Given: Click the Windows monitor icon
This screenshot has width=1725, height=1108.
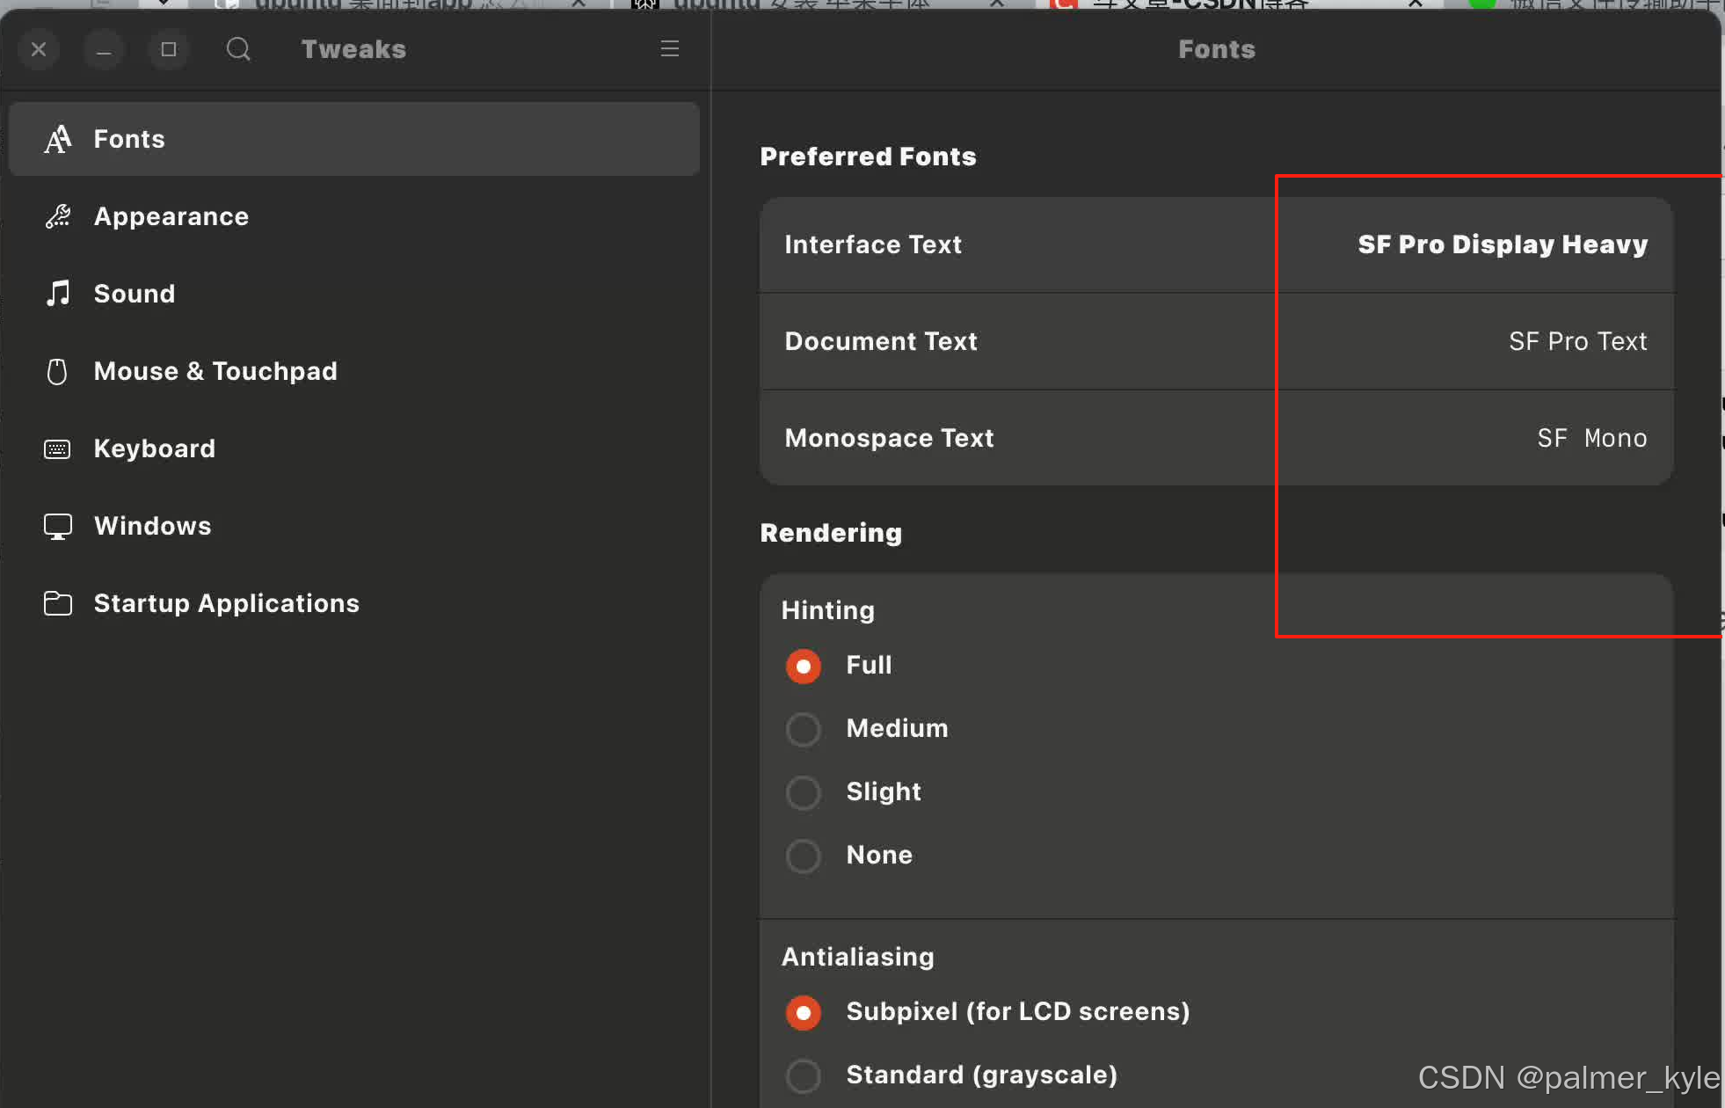Looking at the screenshot, I should pos(58,526).
